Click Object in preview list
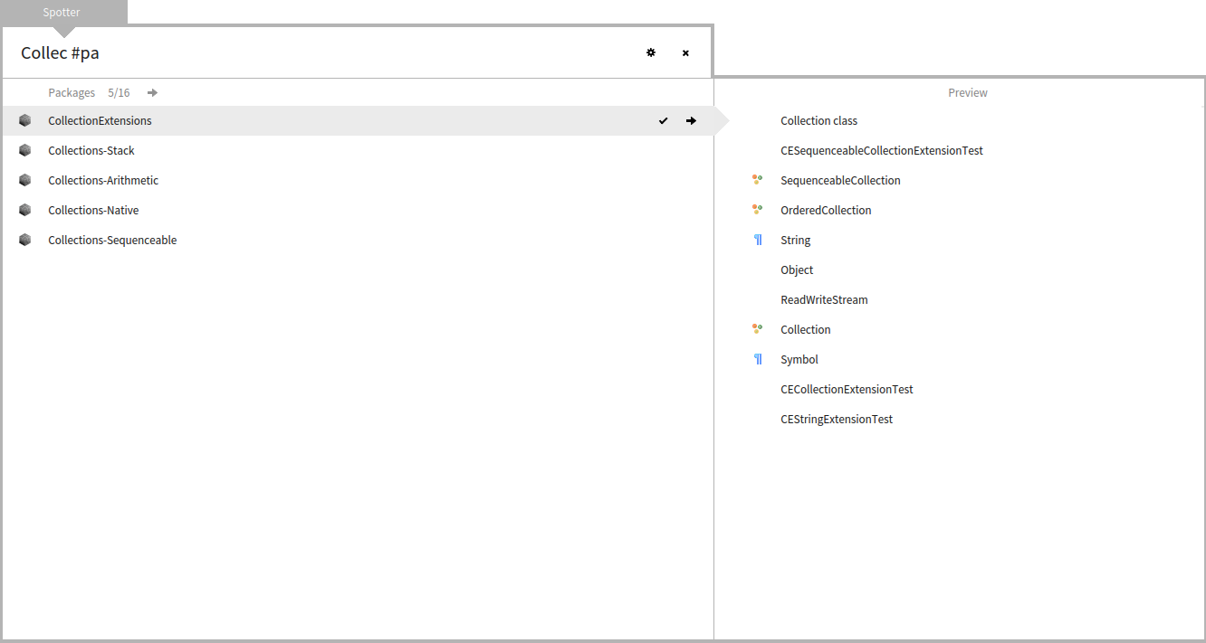Viewport: 1206px width, 643px height. 797,269
